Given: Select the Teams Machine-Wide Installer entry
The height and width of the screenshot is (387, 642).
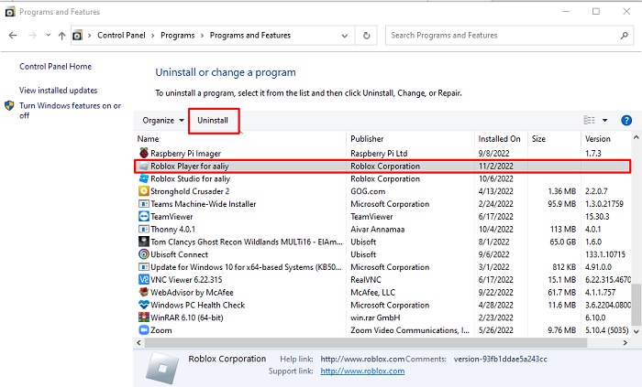Looking at the screenshot, I should point(203,204).
